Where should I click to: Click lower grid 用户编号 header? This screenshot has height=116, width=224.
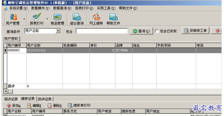pyautogui.click(x=47, y=111)
